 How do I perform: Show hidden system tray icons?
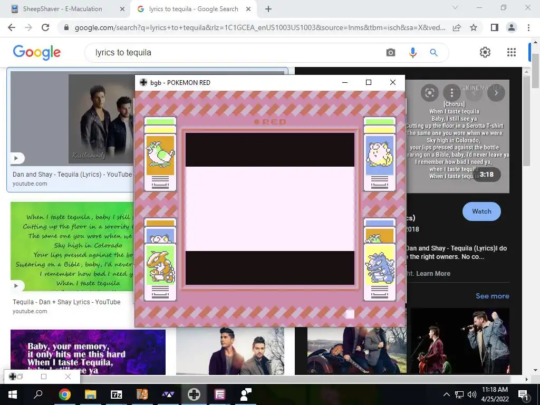pos(446,394)
